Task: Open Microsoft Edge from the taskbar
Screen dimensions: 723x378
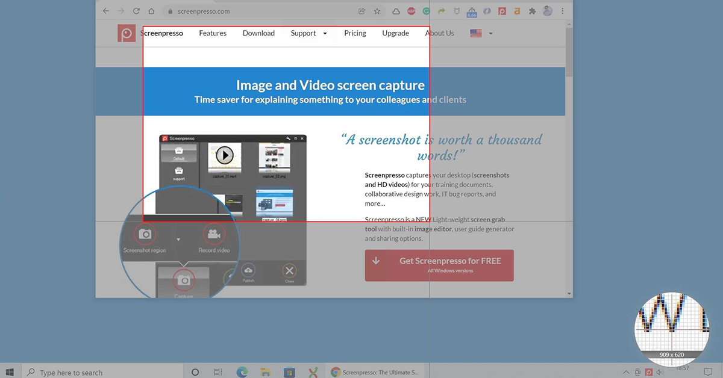Action: pyautogui.click(x=242, y=372)
